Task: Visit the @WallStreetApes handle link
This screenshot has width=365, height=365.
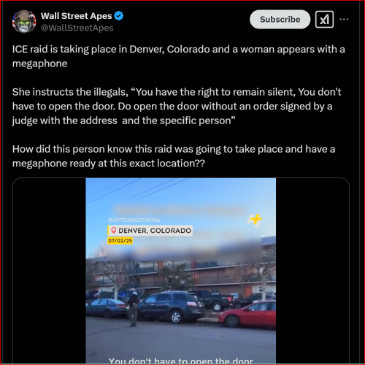Action: pos(77,28)
